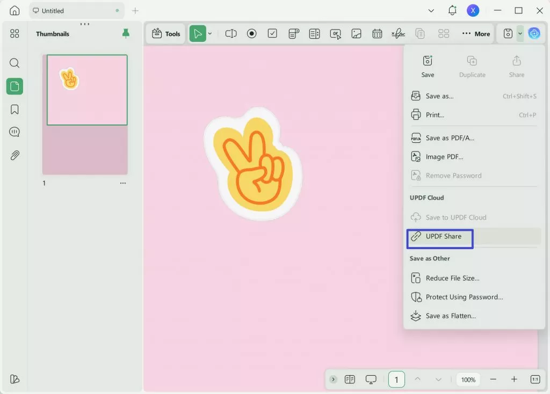Collapse the bottom navigation bar chevron
Screen dimensions: 550x394
[x=334, y=380]
